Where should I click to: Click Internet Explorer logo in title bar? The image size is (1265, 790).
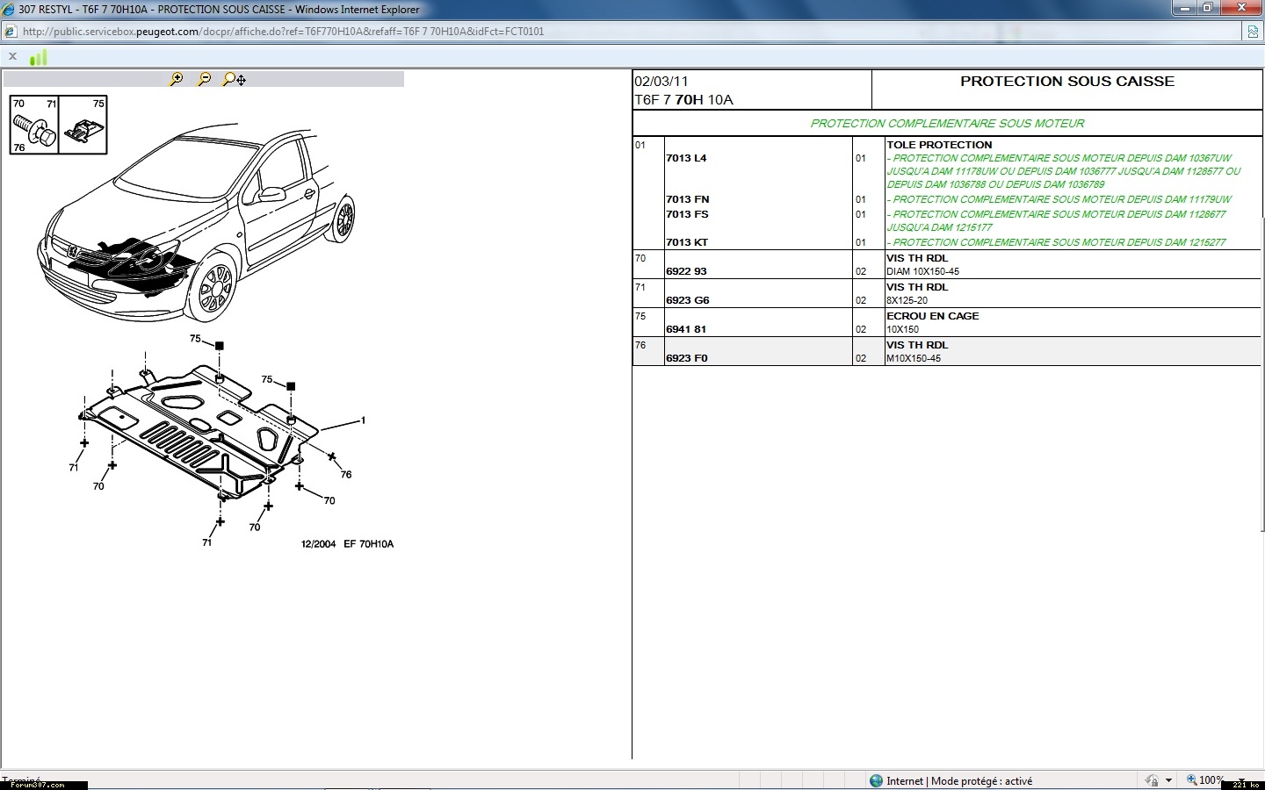10,10
